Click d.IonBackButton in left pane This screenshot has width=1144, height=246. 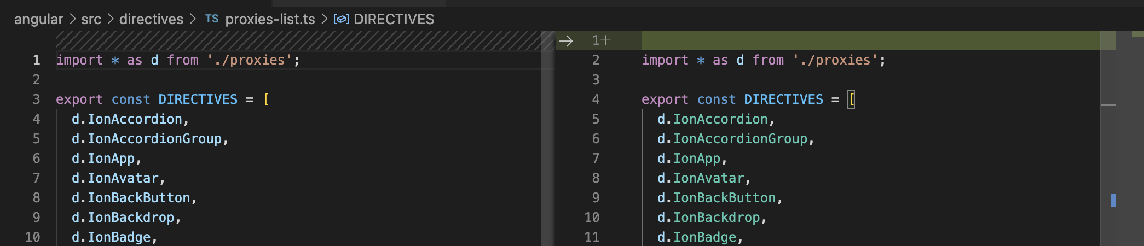tap(134, 198)
